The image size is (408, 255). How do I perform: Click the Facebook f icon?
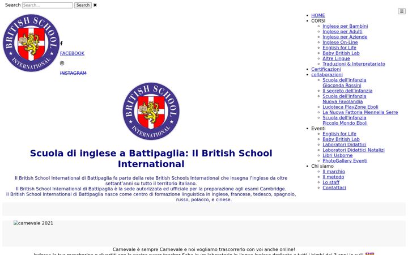pyautogui.click(x=61, y=43)
